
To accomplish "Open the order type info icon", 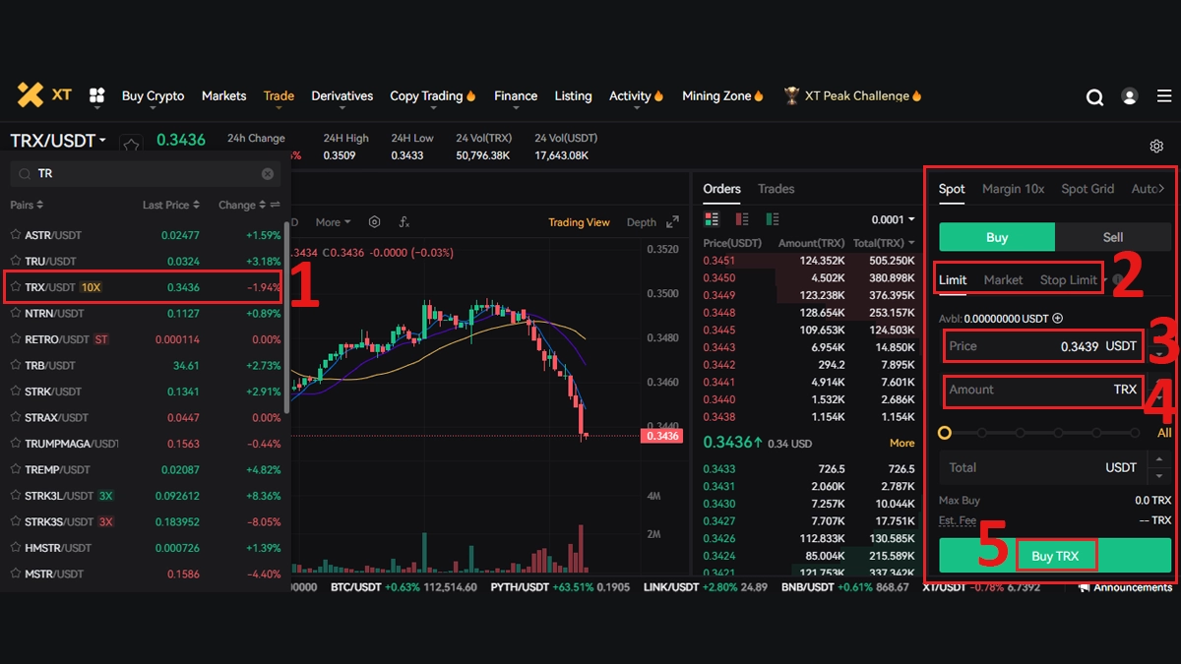I will pos(1119,280).
